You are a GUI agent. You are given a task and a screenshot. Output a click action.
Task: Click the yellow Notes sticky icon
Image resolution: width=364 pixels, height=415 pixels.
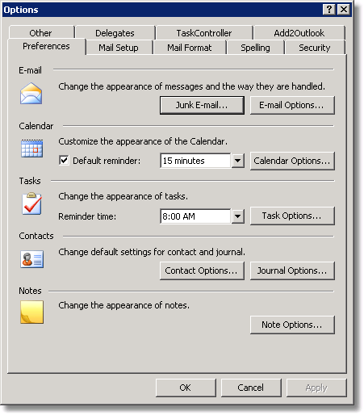click(x=31, y=312)
